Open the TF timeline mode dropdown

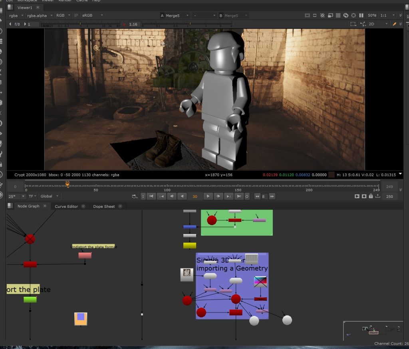[x=32, y=196]
